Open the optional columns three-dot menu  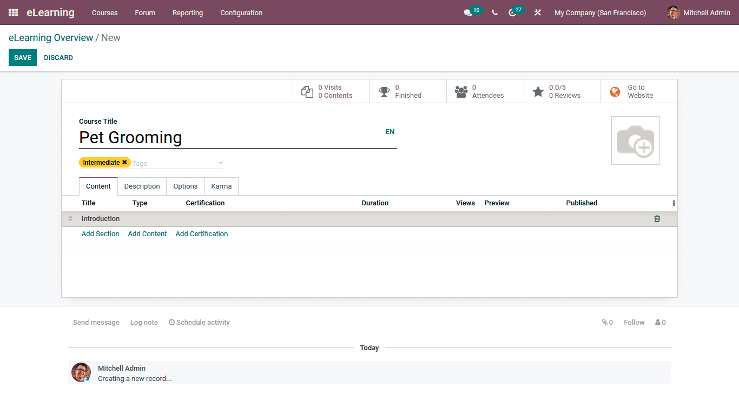(x=673, y=203)
